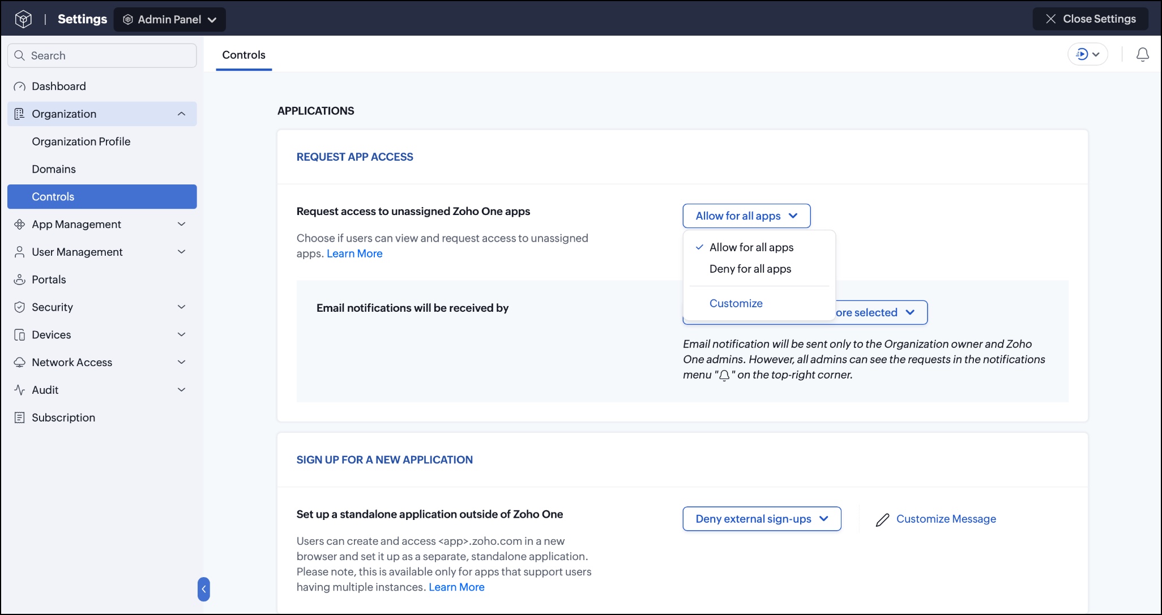Click the Devices icon
The height and width of the screenshot is (615, 1162).
tap(19, 335)
